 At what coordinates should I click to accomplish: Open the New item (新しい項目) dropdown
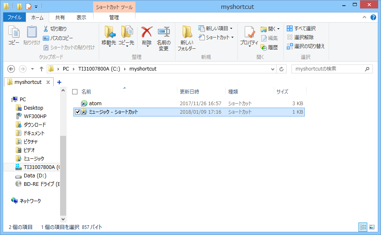point(216,29)
